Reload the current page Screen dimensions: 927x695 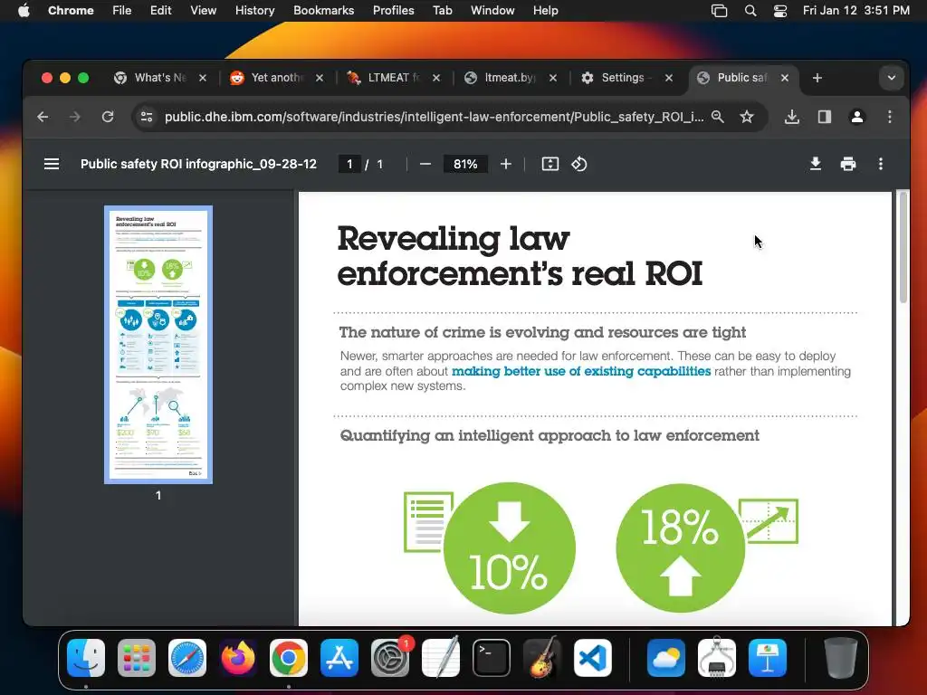[108, 117]
